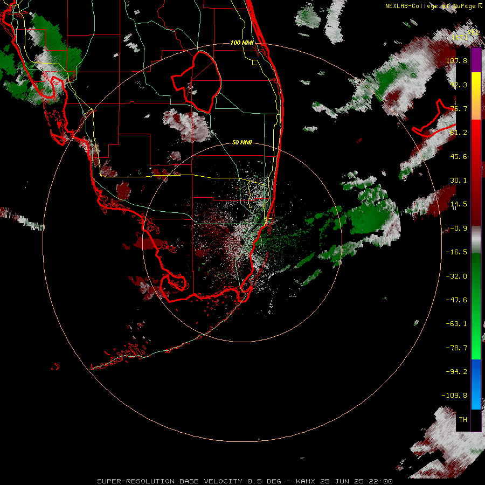Select the 107.8 value on velocity scale
The image size is (485, 485).
[456, 60]
